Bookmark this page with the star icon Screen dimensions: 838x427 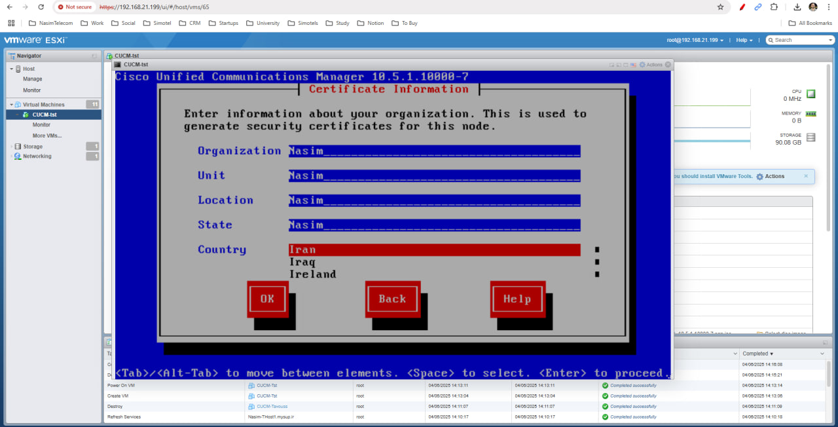(x=721, y=7)
